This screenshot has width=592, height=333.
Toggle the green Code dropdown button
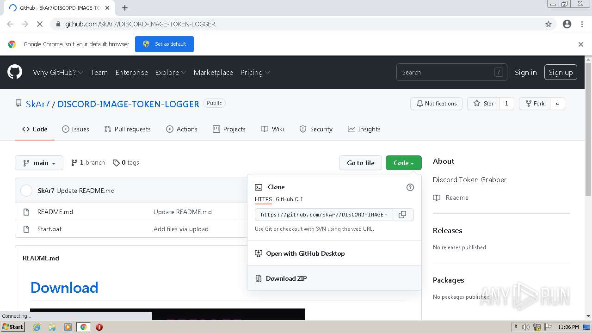404,163
